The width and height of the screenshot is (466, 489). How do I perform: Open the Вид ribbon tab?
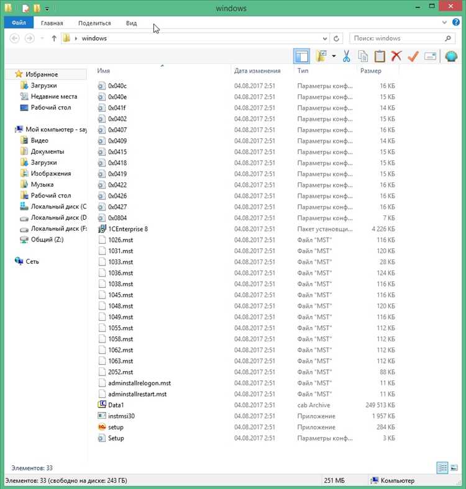[132, 23]
